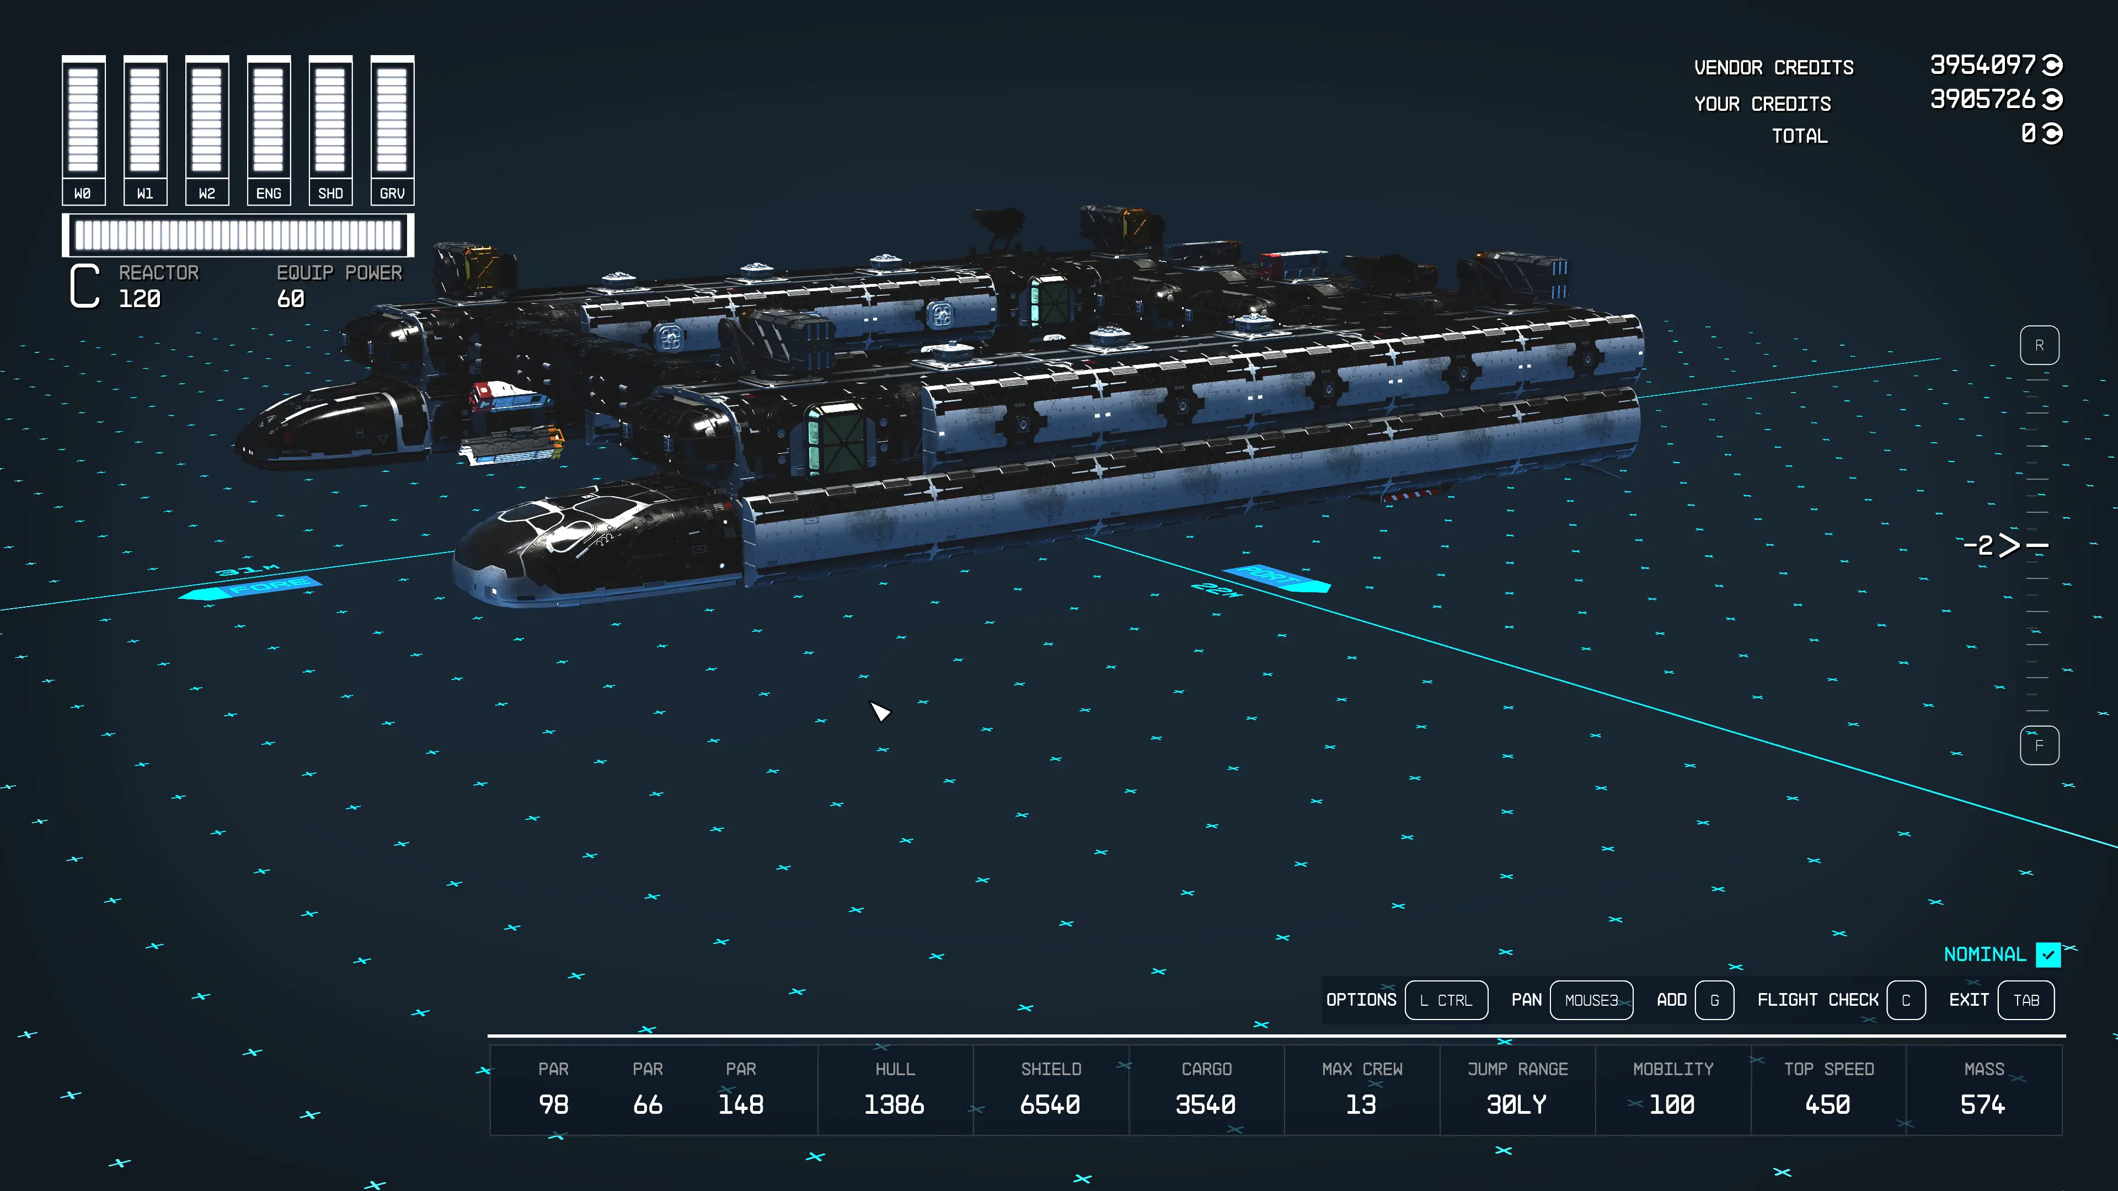Click the first PAR weapon stat 98
Image resolution: width=2118 pixels, height=1191 pixels.
[x=553, y=1104]
